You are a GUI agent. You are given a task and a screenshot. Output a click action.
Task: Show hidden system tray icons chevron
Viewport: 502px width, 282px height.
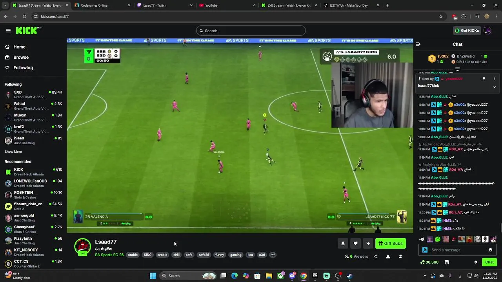(x=425, y=276)
